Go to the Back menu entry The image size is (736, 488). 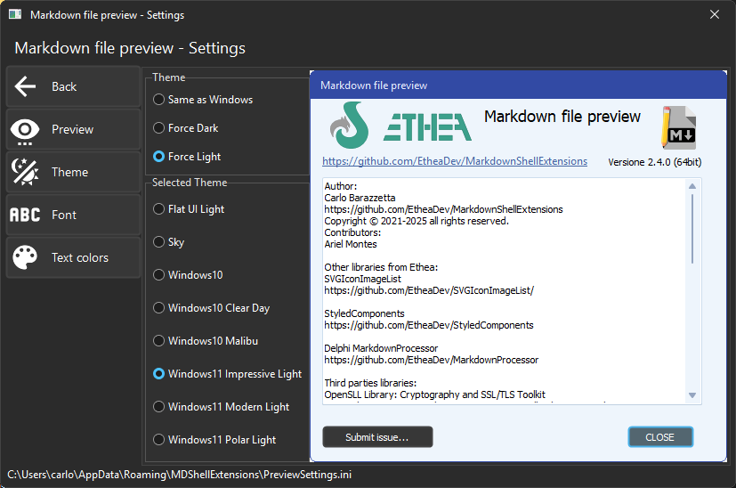point(73,86)
